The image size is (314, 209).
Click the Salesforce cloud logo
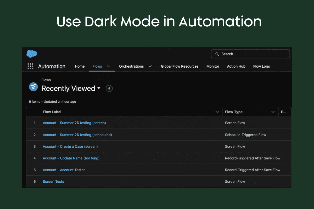32,54
